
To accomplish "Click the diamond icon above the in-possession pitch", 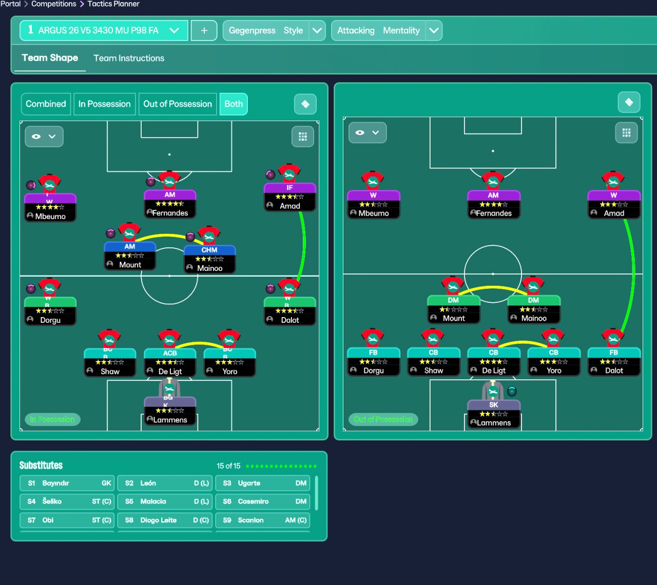I will click(305, 104).
